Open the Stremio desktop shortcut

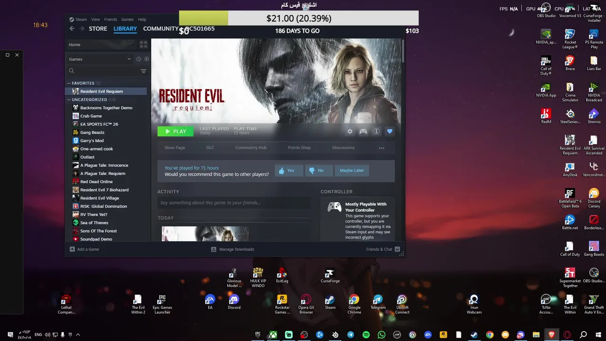[x=594, y=117]
